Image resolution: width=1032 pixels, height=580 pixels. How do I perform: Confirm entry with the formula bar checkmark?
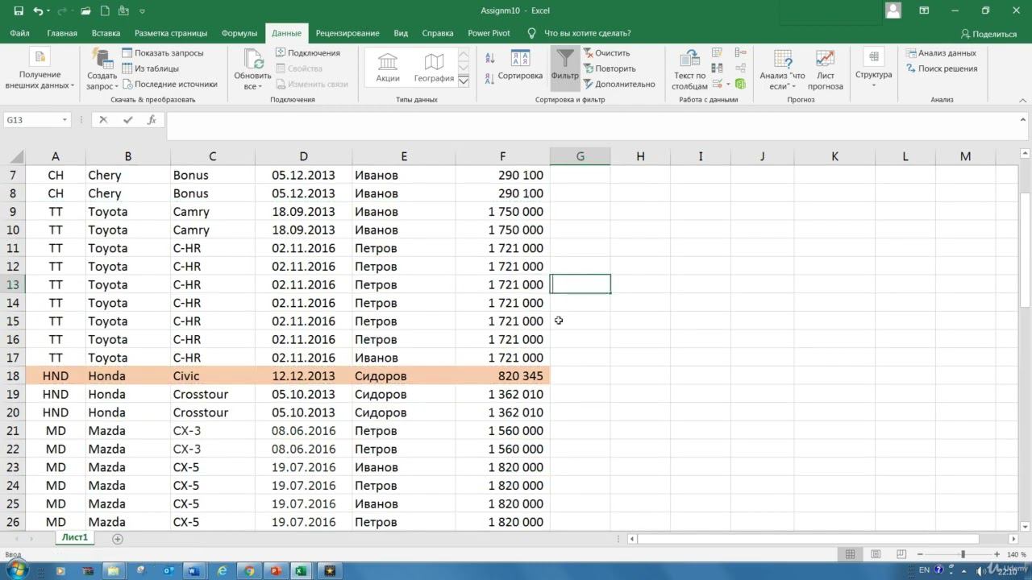tap(127, 120)
